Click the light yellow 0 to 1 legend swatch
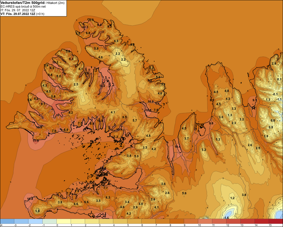The height and width of the screenshot is (227, 283). click(64, 221)
